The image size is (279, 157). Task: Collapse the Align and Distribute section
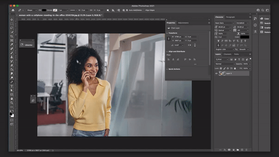pos(167,51)
